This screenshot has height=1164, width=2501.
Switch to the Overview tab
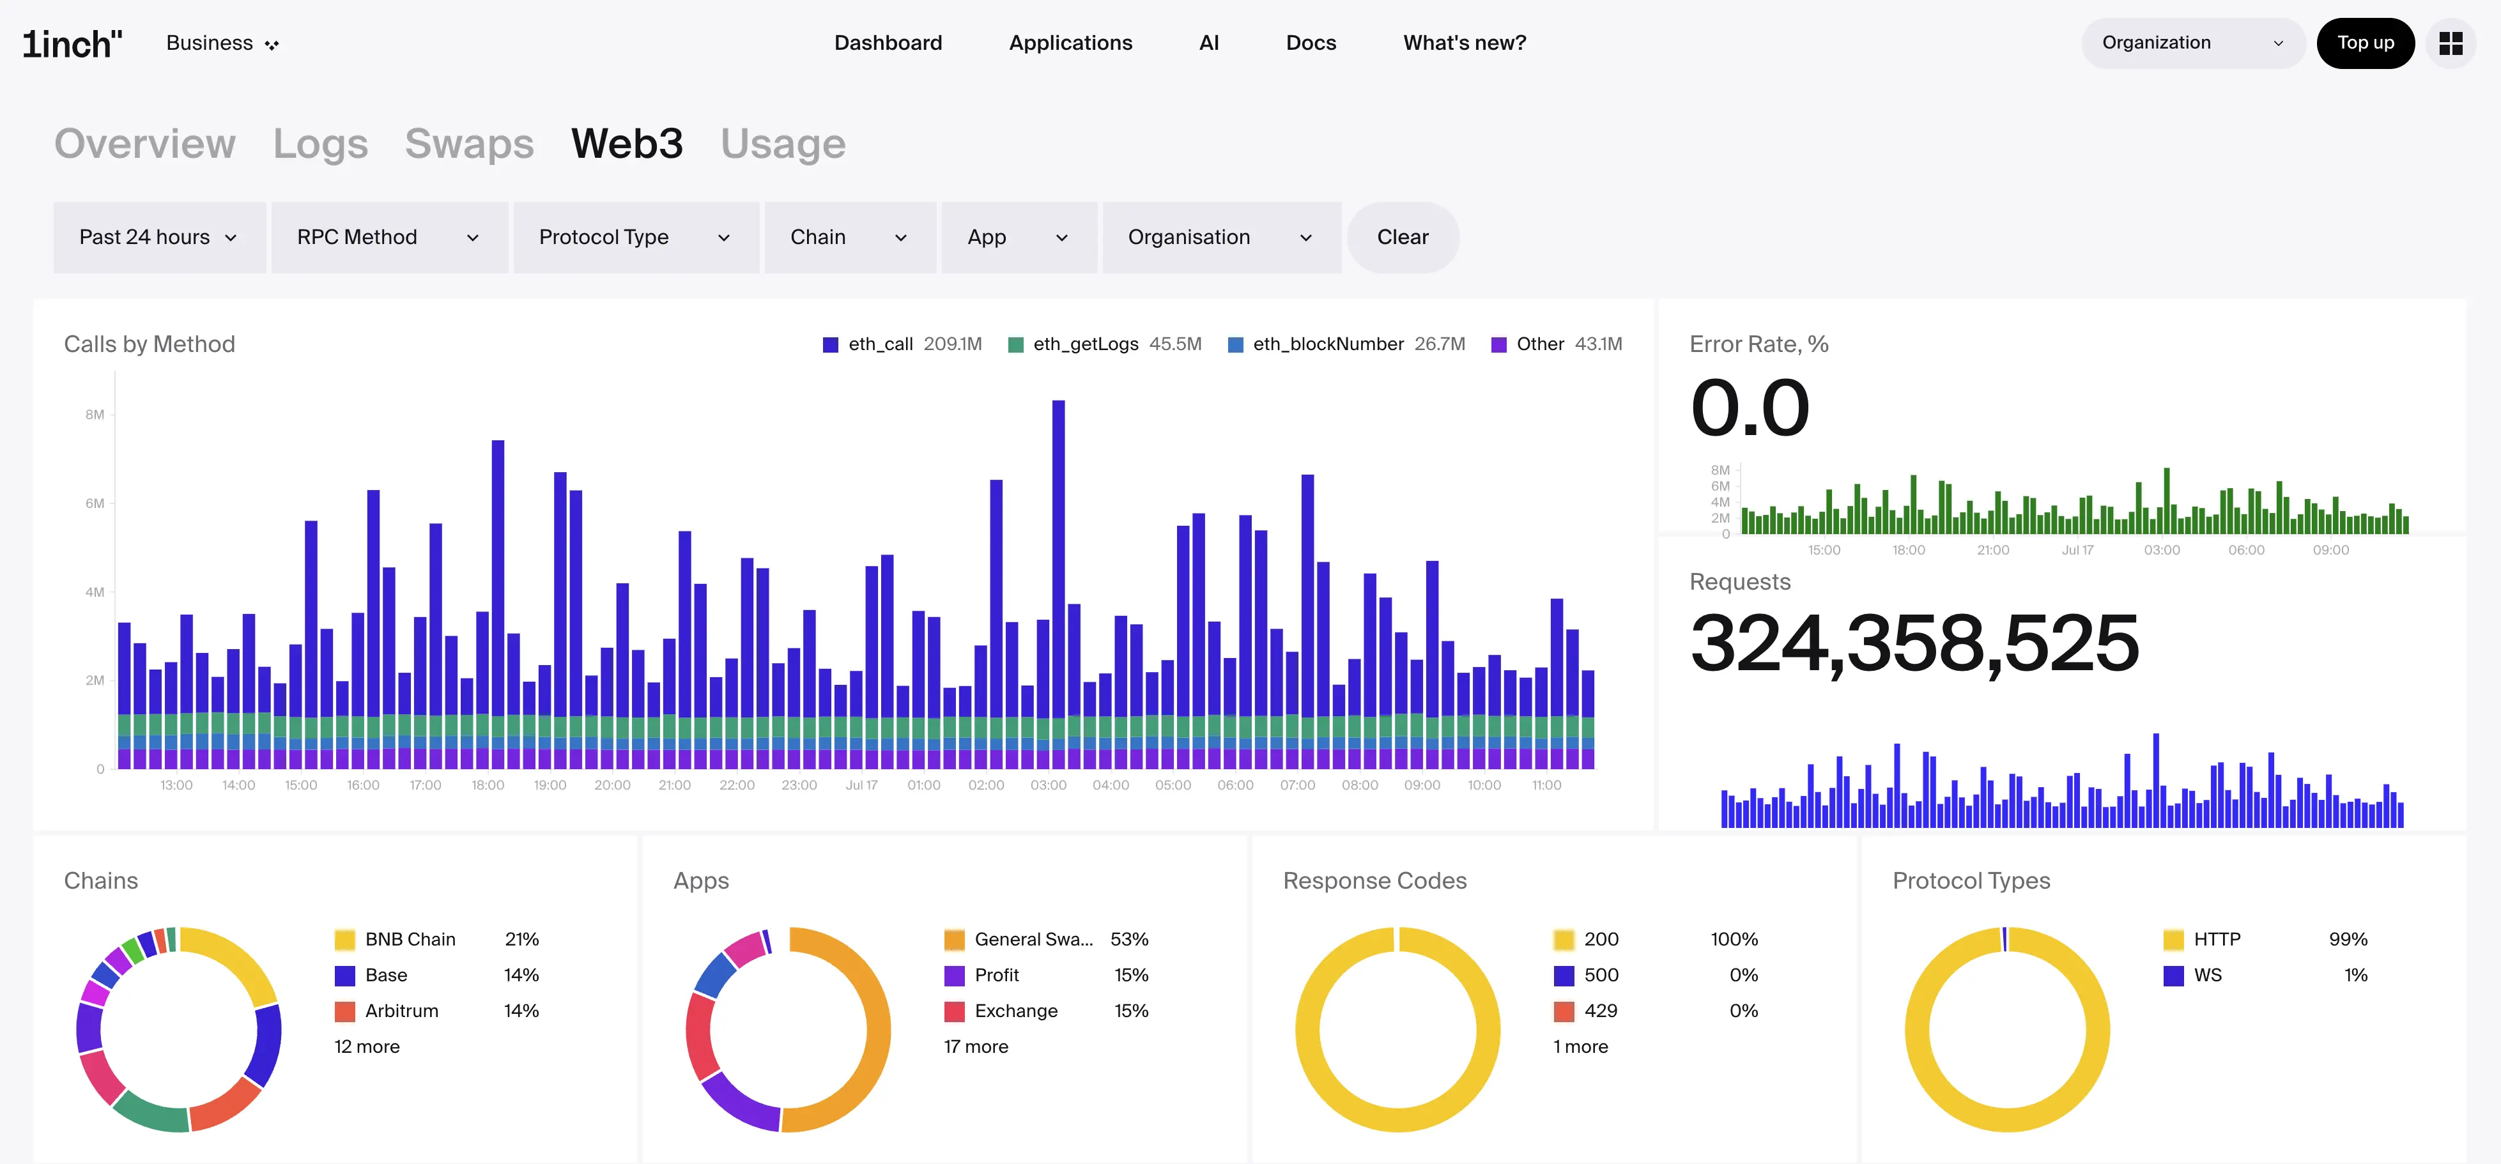pos(144,144)
